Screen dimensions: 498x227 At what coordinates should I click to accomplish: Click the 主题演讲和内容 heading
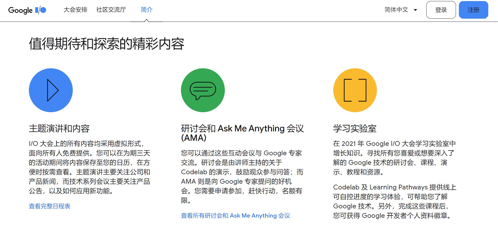pos(59,128)
